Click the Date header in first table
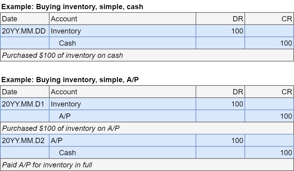The height and width of the screenshot is (171, 294). coord(10,19)
